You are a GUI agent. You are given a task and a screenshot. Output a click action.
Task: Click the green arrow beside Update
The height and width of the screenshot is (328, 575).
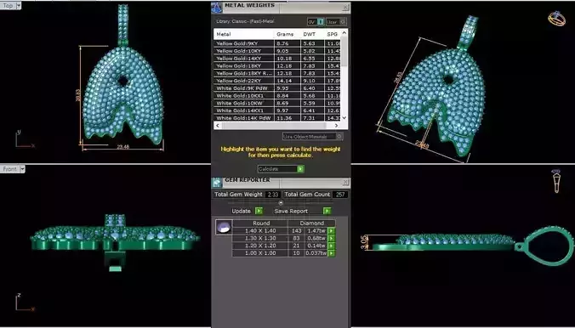pos(259,211)
